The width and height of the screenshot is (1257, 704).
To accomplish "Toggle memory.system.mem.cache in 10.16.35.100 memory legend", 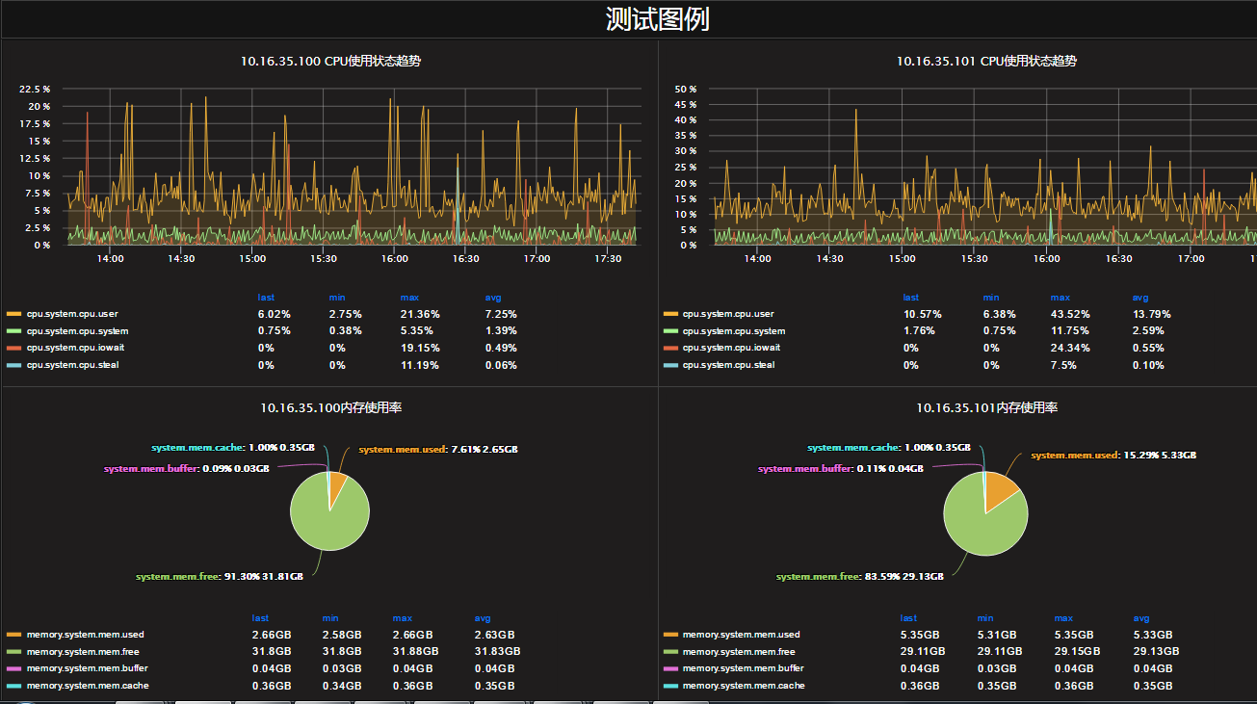I will click(x=88, y=686).
